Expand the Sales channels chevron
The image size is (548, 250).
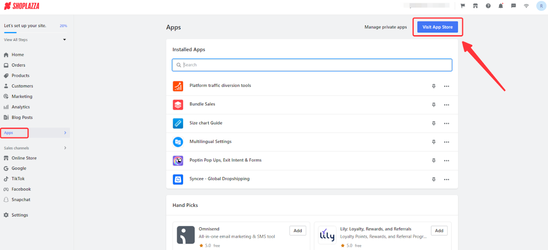tap(65, 148)
